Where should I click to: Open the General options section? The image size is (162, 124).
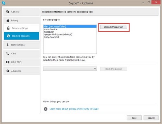21,12
